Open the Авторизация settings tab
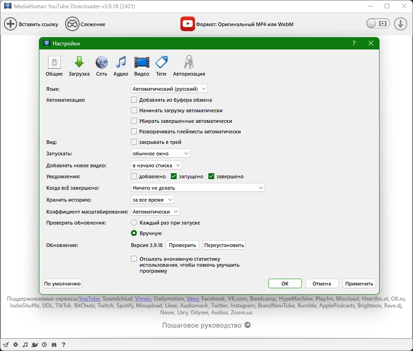 [189, 66]
